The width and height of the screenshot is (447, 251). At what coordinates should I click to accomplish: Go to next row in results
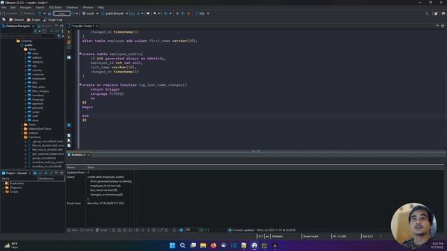[148, 230]
